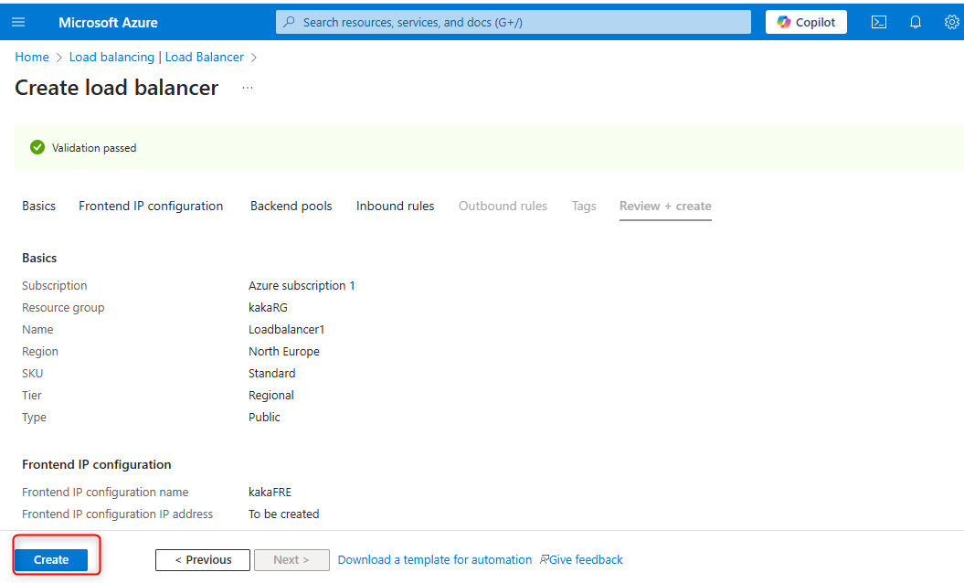This screenshot has height=583, width=964.
Task: Open Load balancing | Load Balancer breadcrumb
Action: pyautogui.click(x=156, y=58)
